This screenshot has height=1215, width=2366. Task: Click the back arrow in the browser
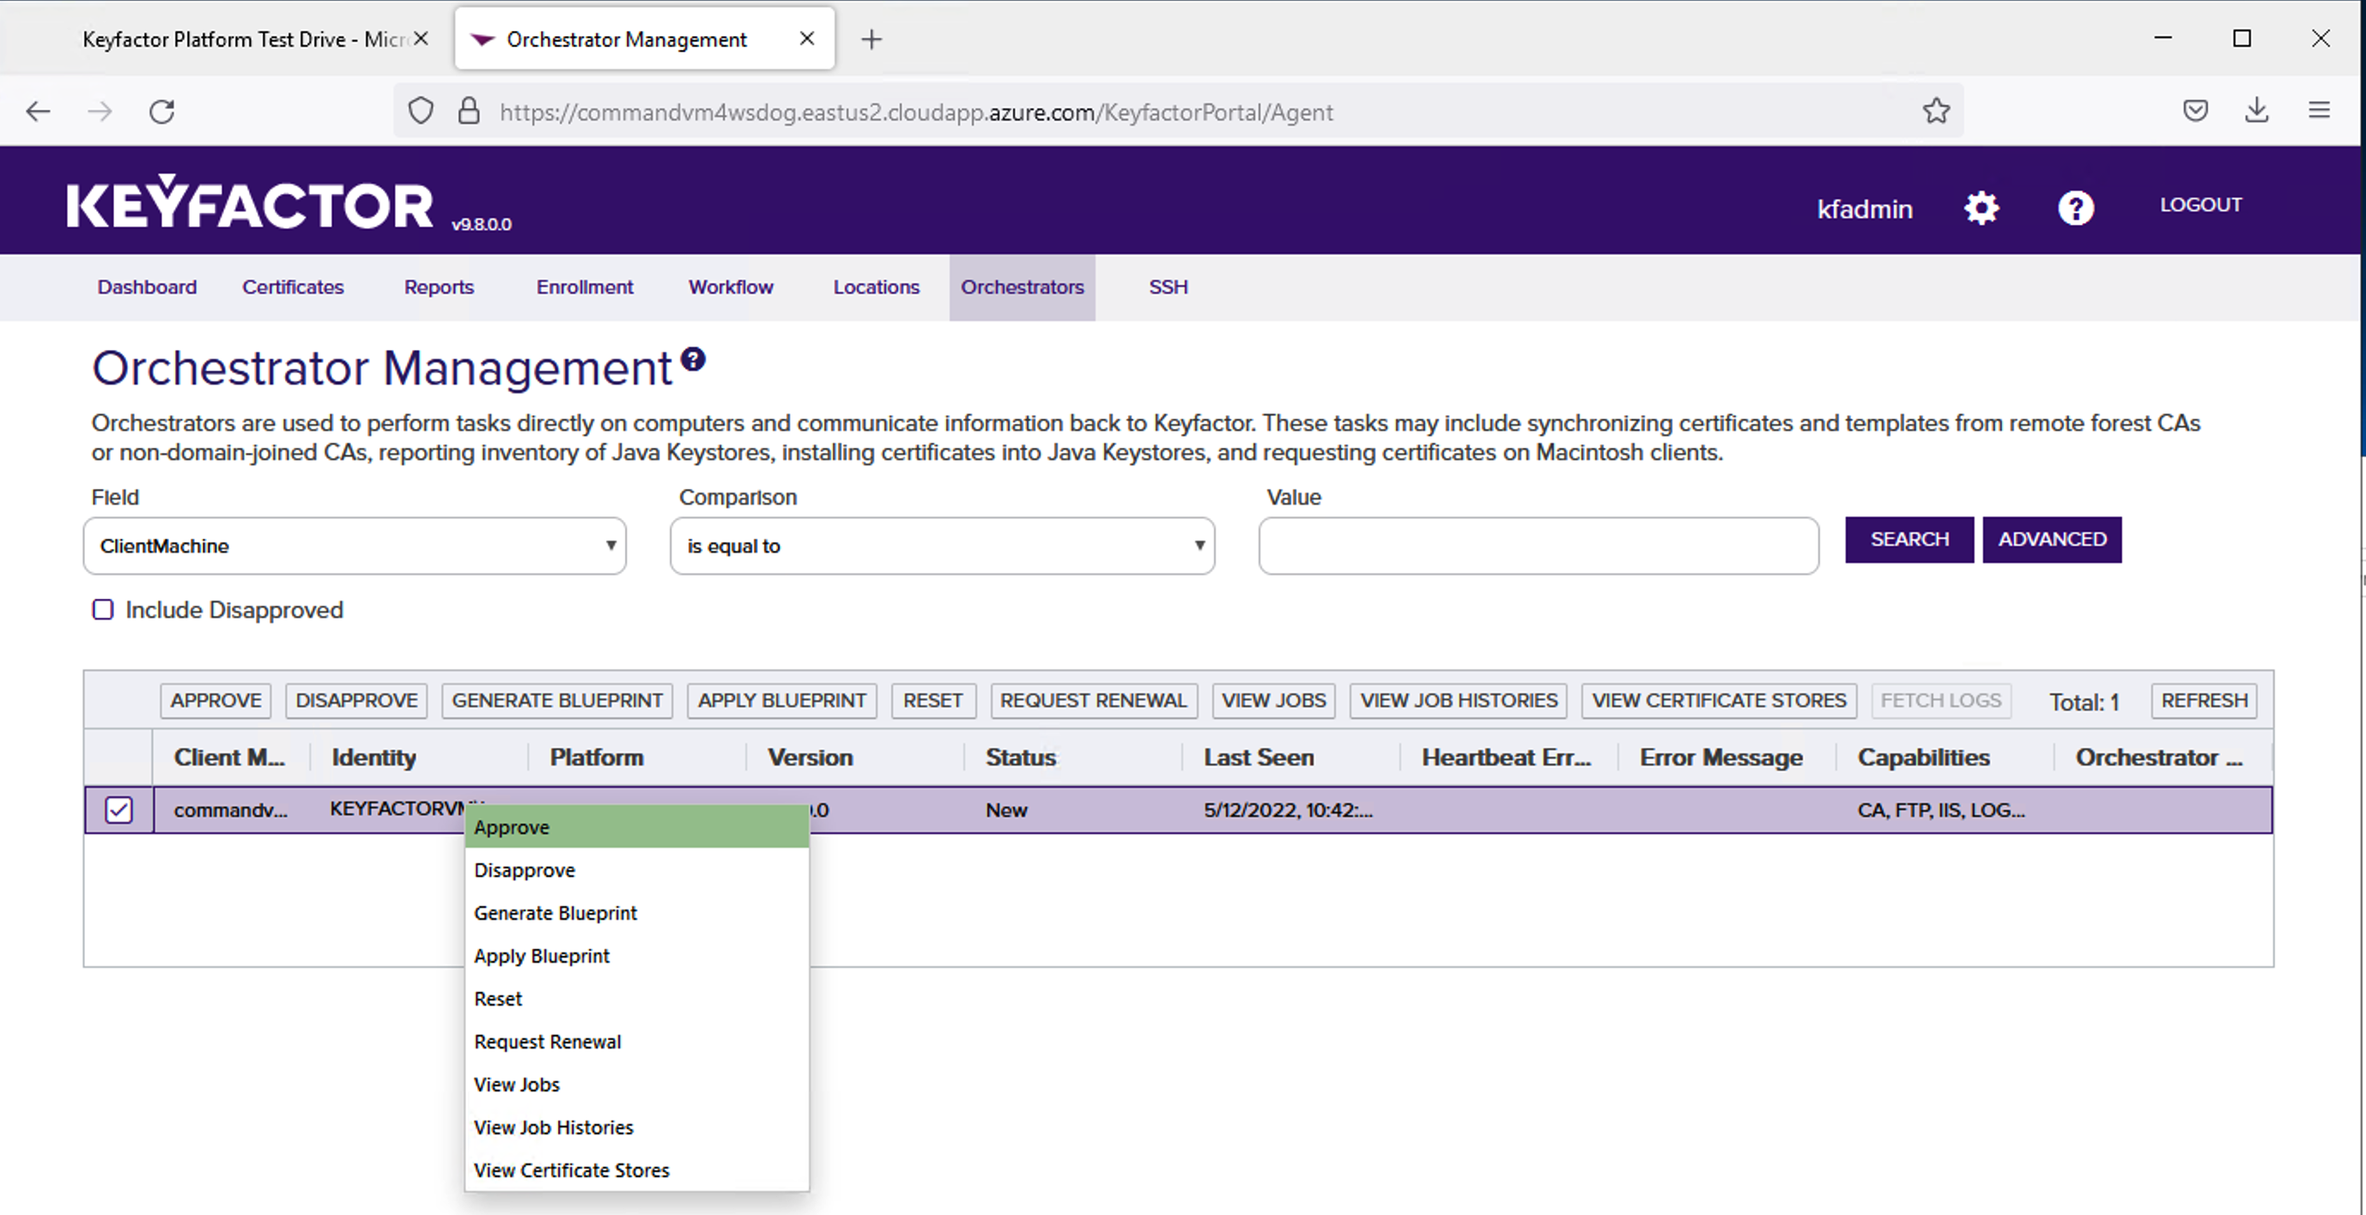point(38,112)
